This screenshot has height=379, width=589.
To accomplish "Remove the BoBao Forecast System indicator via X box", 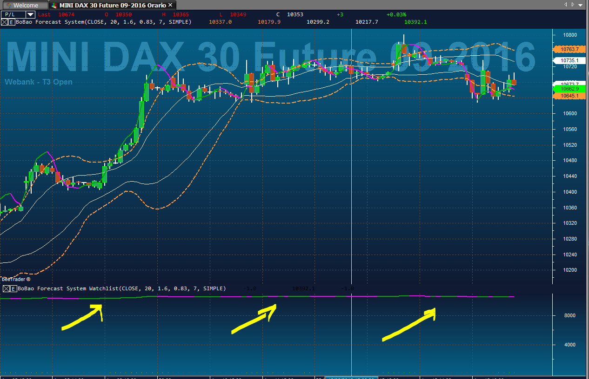I will [x=5, y=22].
